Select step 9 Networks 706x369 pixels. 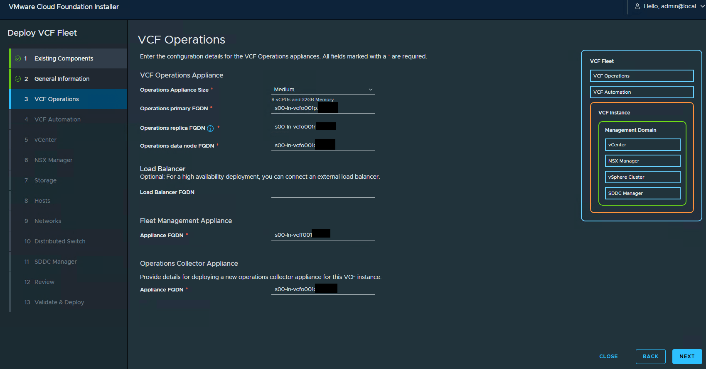pos(69,221)
